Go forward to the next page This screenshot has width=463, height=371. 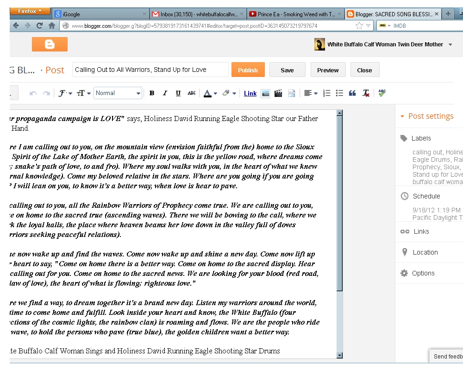[x=27, y=26]
